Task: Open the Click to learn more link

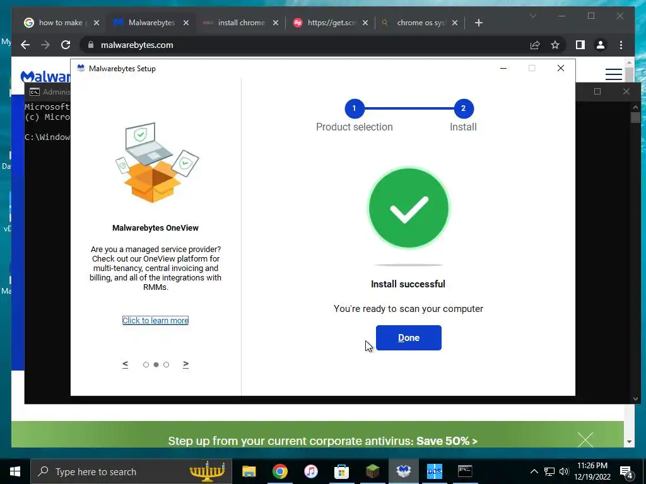Action: (x=155, y=320)
